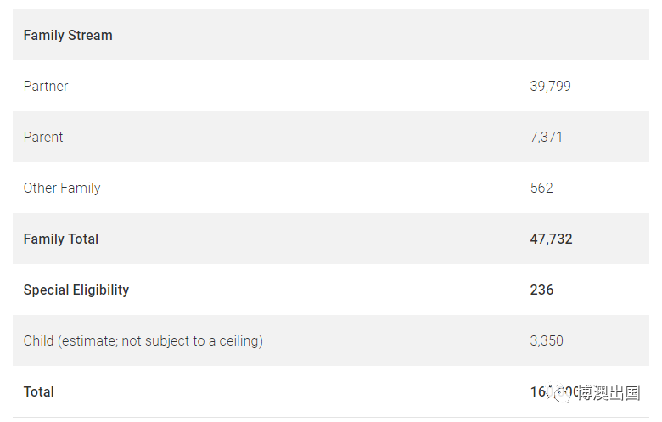Click the Total row label
662x422 pixels.
point(38,392)
